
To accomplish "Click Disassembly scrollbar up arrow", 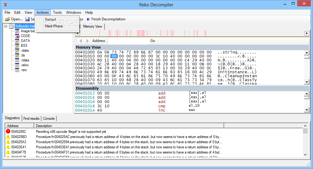I will point(307,94).
